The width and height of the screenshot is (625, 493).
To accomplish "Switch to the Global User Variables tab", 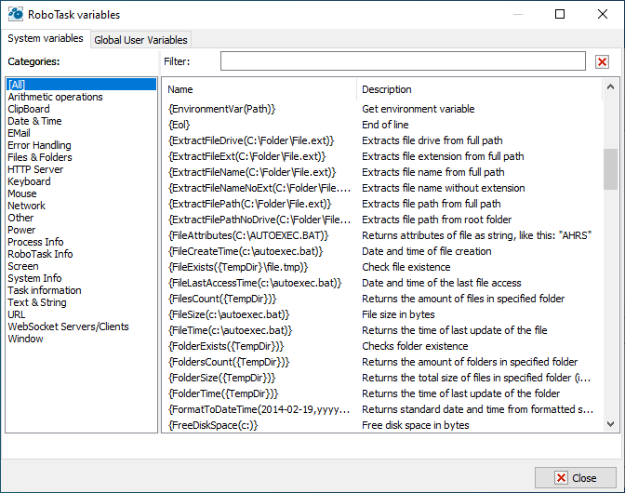I will tap(141, 40).
